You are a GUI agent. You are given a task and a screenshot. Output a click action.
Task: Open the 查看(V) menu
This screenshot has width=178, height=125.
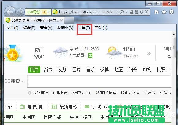[46, 28]
